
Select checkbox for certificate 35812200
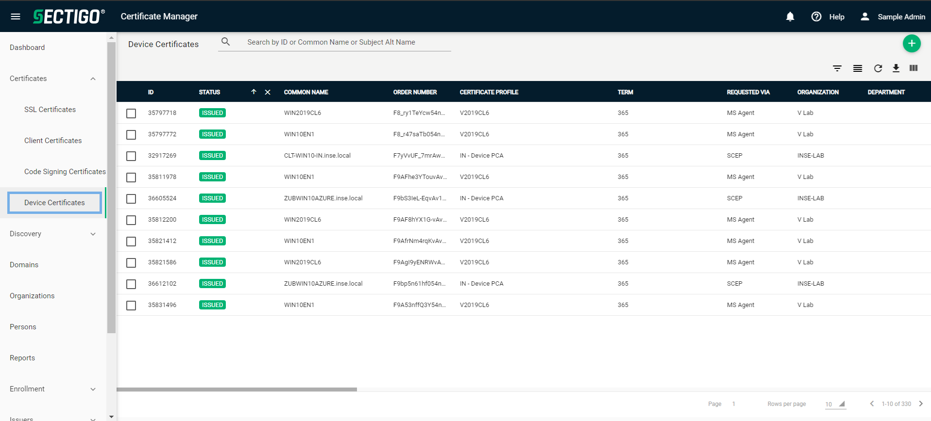click(x=131, y=220)
